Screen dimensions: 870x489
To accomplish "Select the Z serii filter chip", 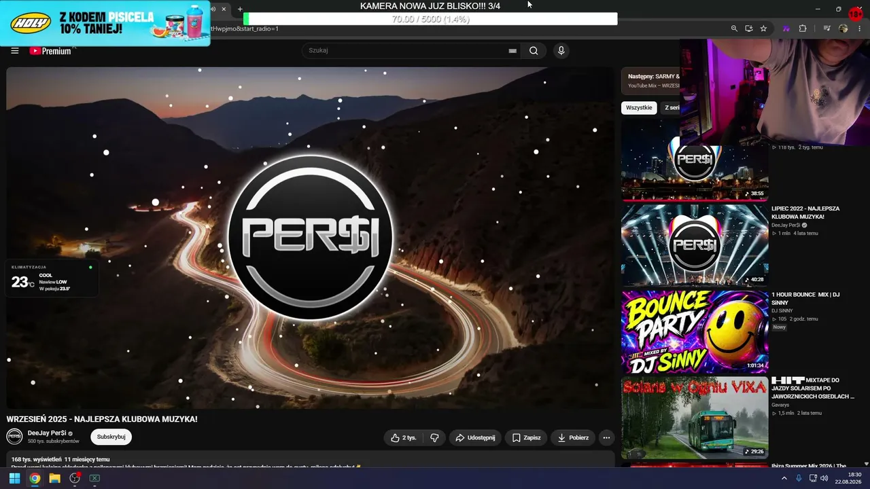I will tap(672, 107).
